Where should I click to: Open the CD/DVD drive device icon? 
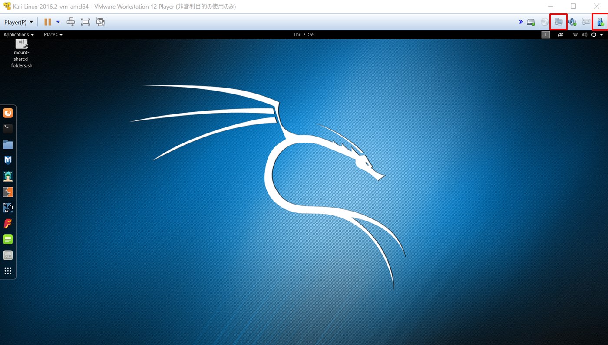(x=545, y=22)
